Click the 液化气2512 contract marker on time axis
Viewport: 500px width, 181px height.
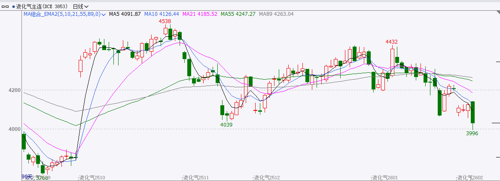(x=267, y=178)
